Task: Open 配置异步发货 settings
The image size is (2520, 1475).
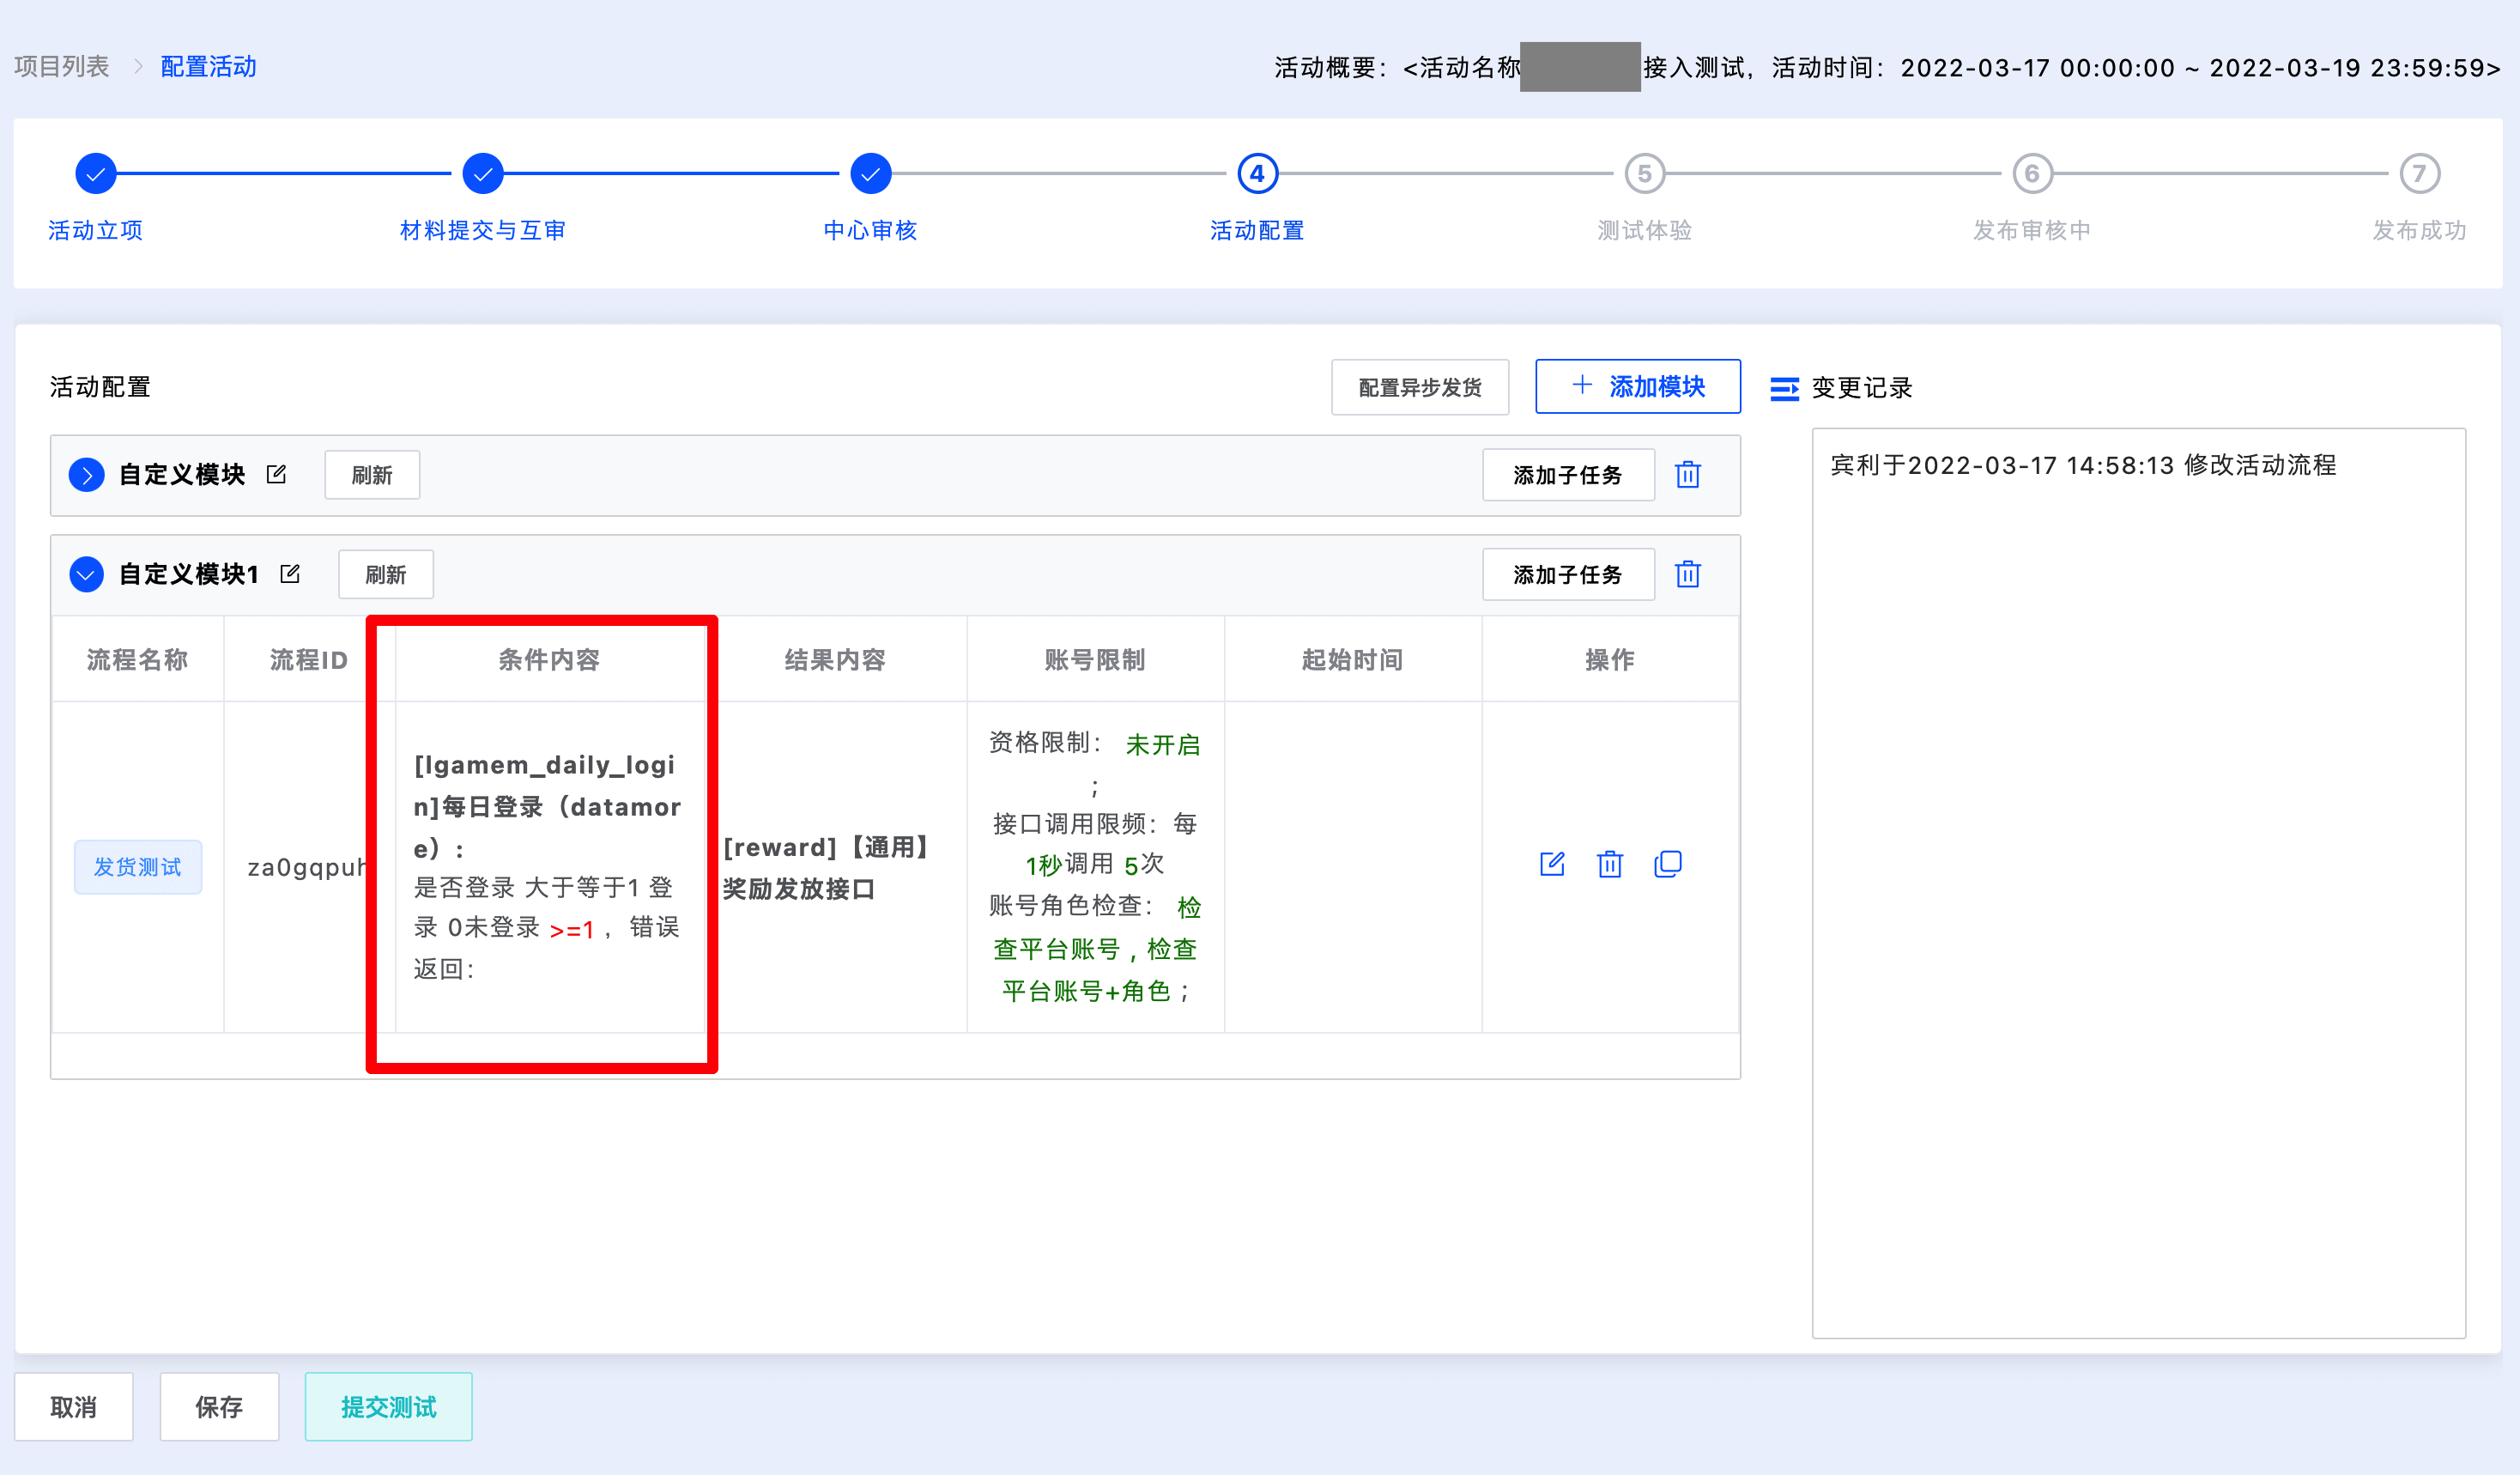Action: pos(1420,387)
